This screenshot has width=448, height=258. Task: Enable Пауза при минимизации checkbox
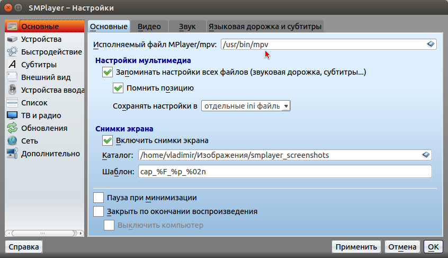pos(98,198)
